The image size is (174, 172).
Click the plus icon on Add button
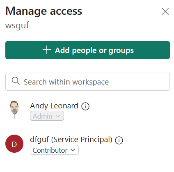click(47, 50)
